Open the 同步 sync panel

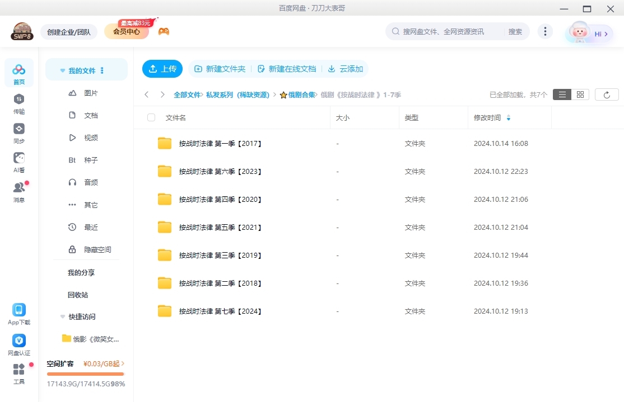coord(19,133)
